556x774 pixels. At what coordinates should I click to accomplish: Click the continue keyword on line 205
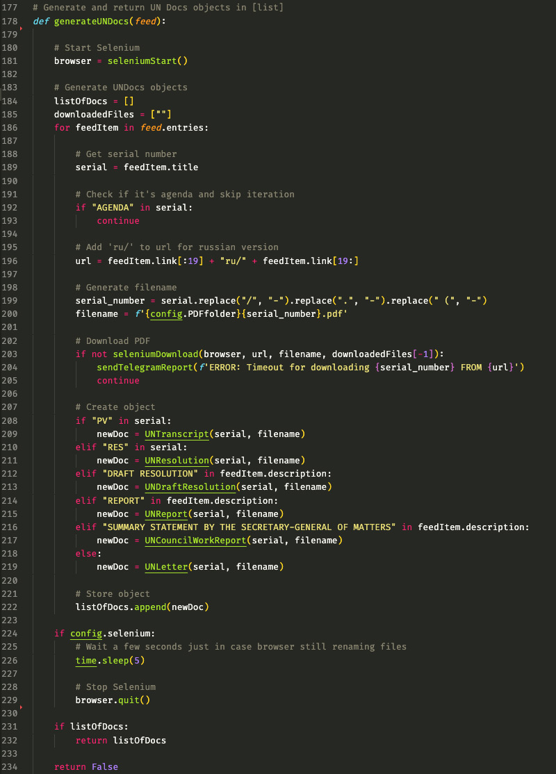coord(118,381)
